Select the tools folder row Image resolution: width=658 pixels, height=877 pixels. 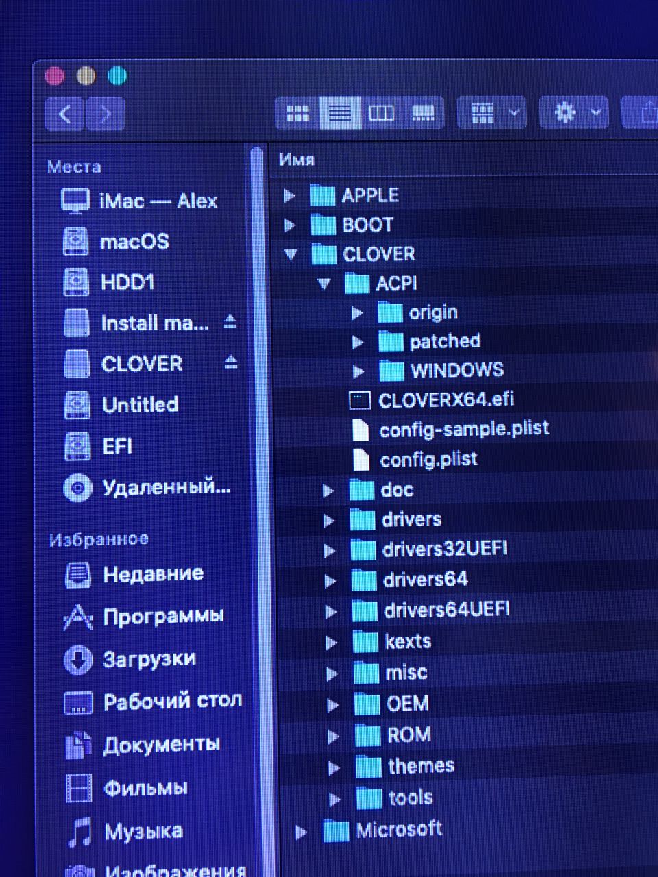point(468,798)
